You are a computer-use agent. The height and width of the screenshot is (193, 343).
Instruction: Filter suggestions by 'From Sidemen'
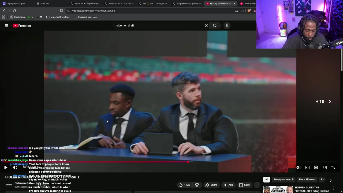click(307, 180)
